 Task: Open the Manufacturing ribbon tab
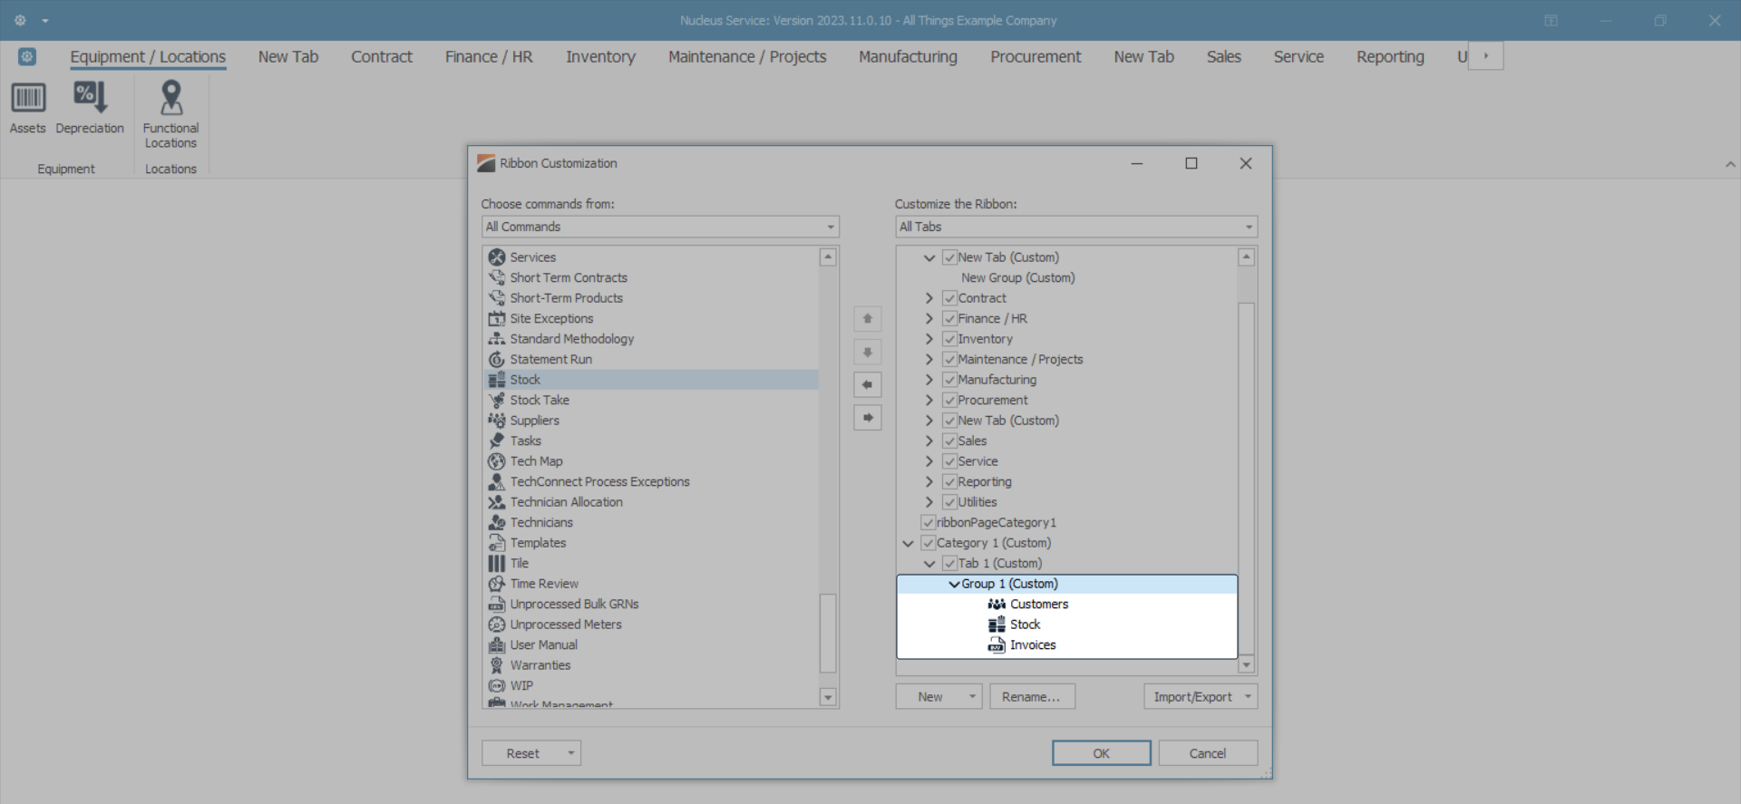(x=908, y=56)
